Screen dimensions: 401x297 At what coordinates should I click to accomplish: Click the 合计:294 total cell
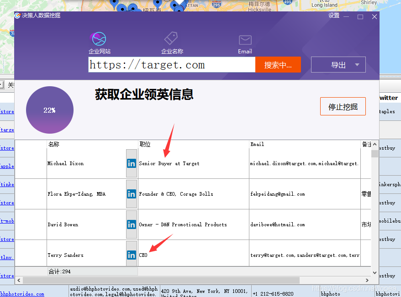(x=92, y=271)
